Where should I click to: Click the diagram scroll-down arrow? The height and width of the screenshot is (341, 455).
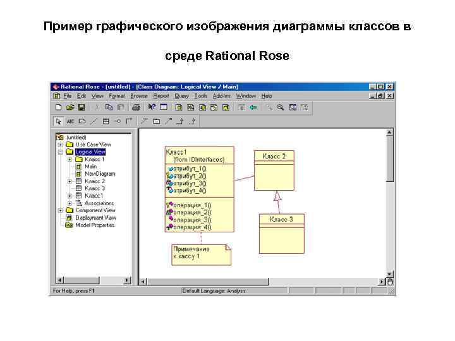pos(390,273)
